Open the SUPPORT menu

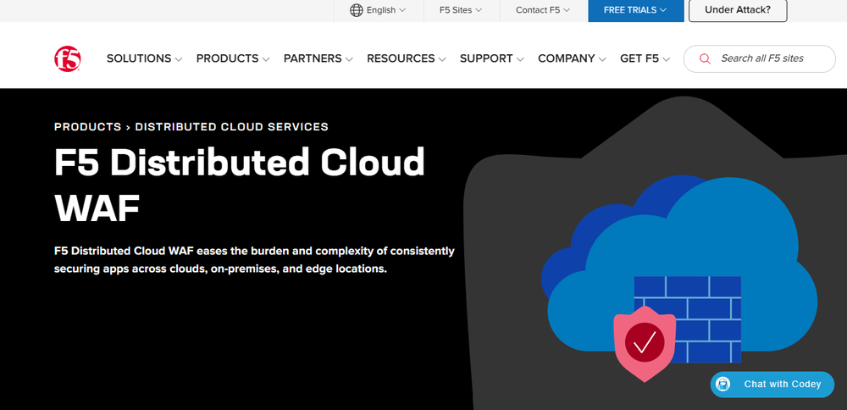point(491,58)
